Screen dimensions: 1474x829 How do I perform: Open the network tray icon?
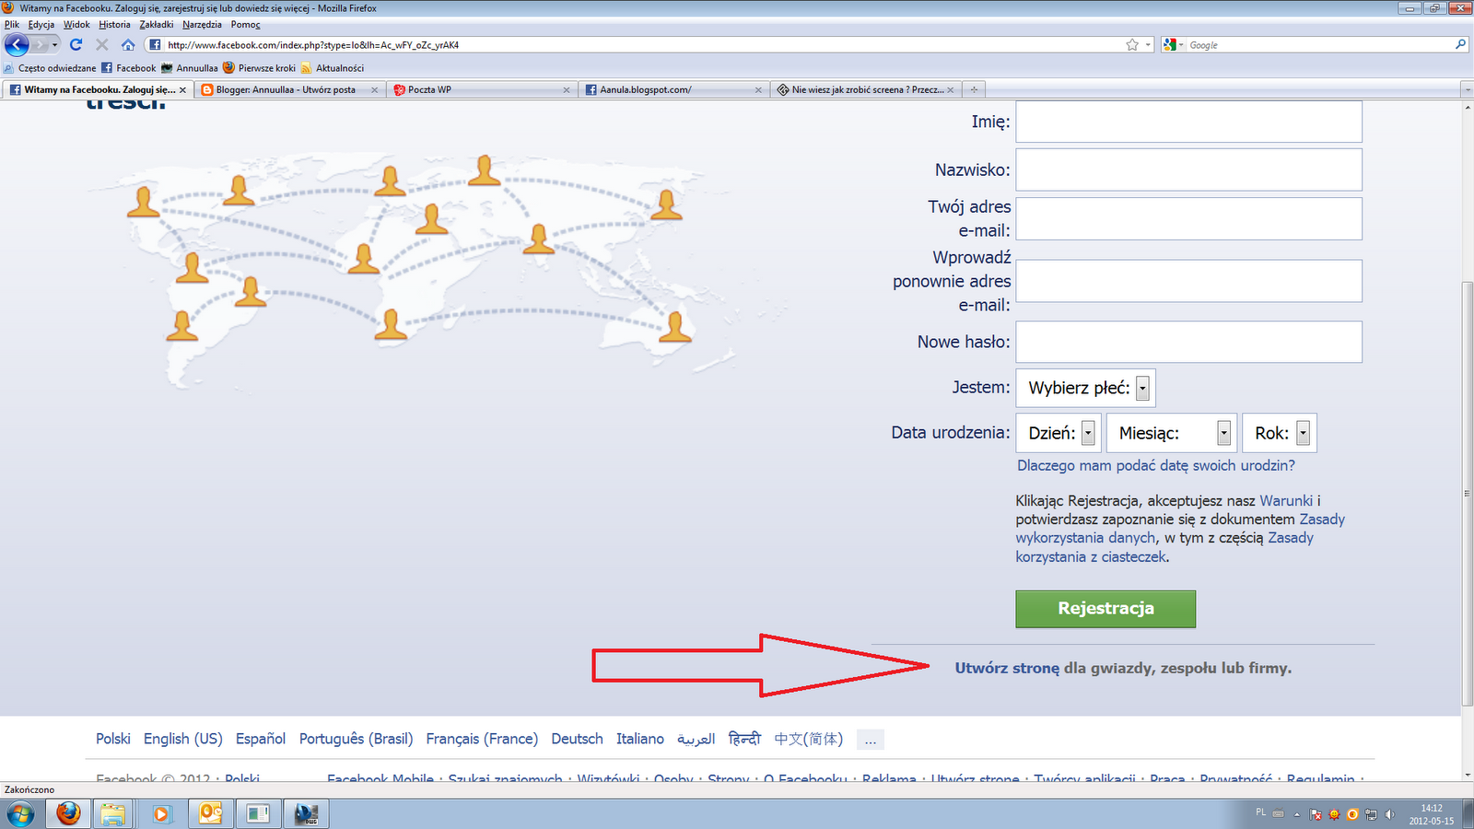click(1371, 814)
